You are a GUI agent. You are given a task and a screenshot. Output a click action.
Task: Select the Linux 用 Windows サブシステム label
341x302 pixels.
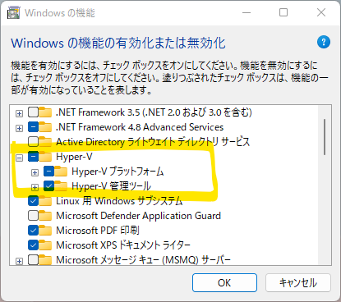119,201
